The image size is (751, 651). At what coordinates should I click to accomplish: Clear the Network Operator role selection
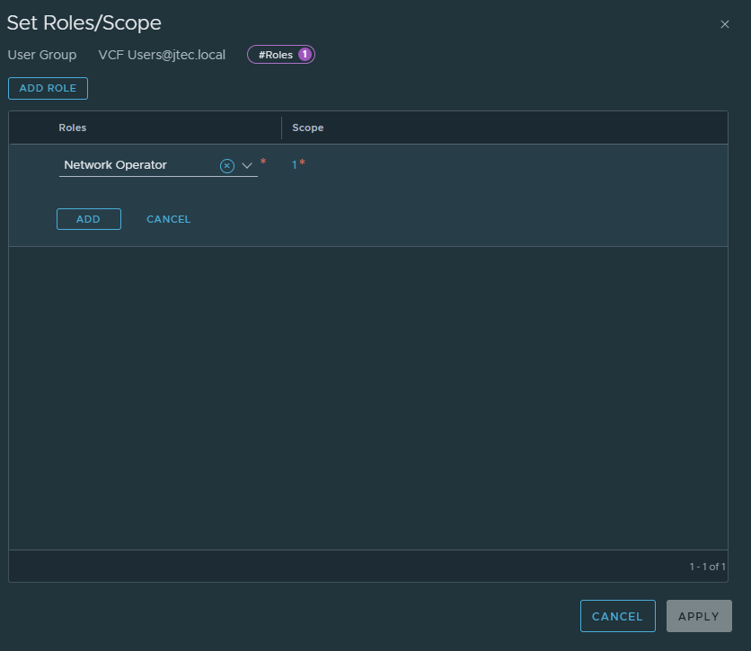click(227, 165)
